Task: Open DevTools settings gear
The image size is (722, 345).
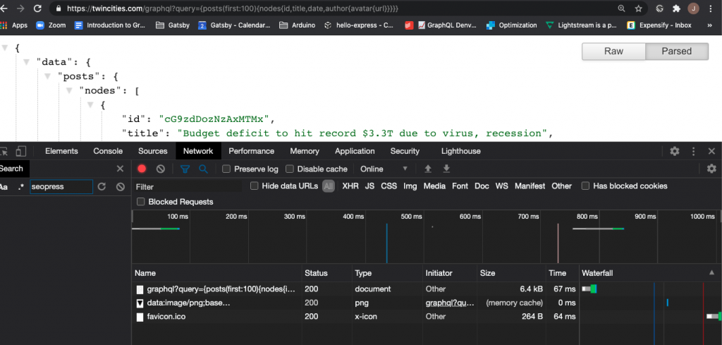Action: [x=675, y=151]
